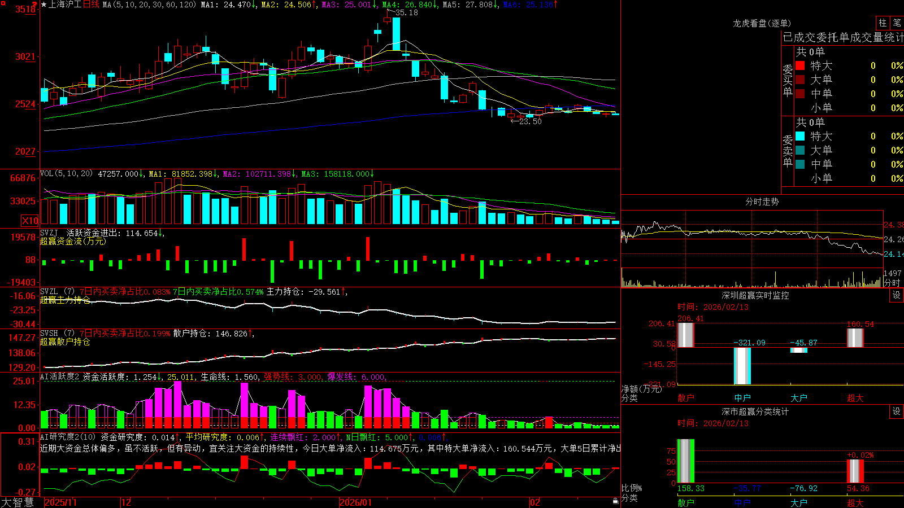Click the 23.50 low price annotation
The image size is (904, 508).
click(530, 121)
